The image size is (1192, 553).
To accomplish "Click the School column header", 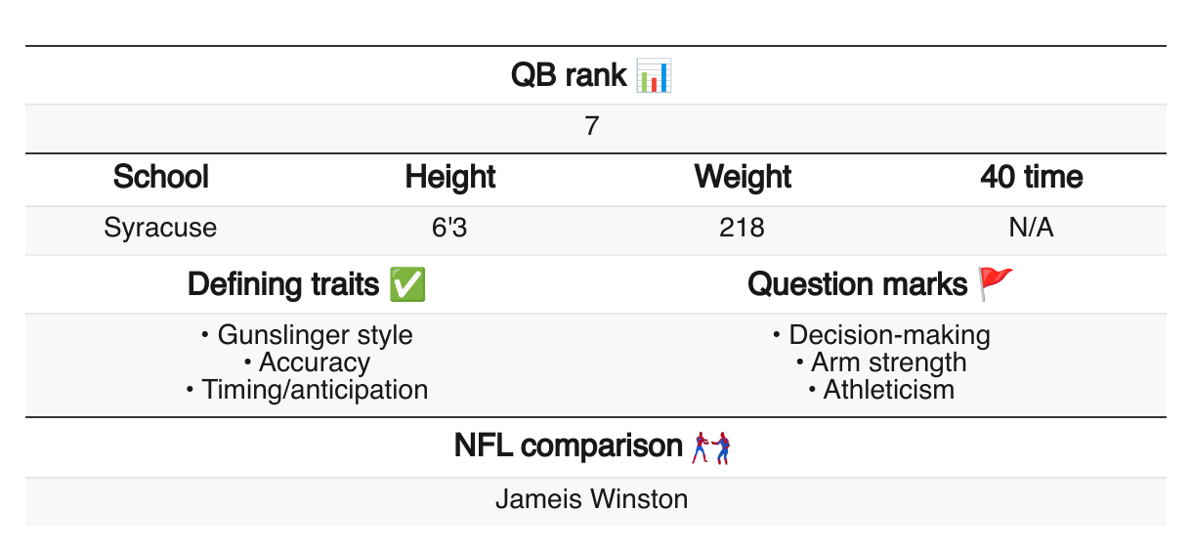I will [161, 178].
